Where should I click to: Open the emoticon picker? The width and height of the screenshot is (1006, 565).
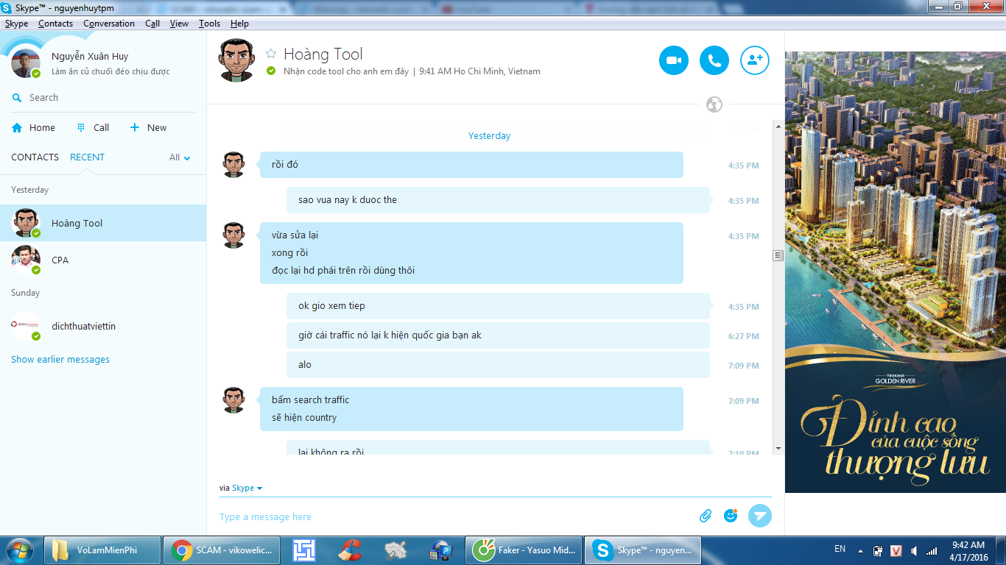pos(731,516)
